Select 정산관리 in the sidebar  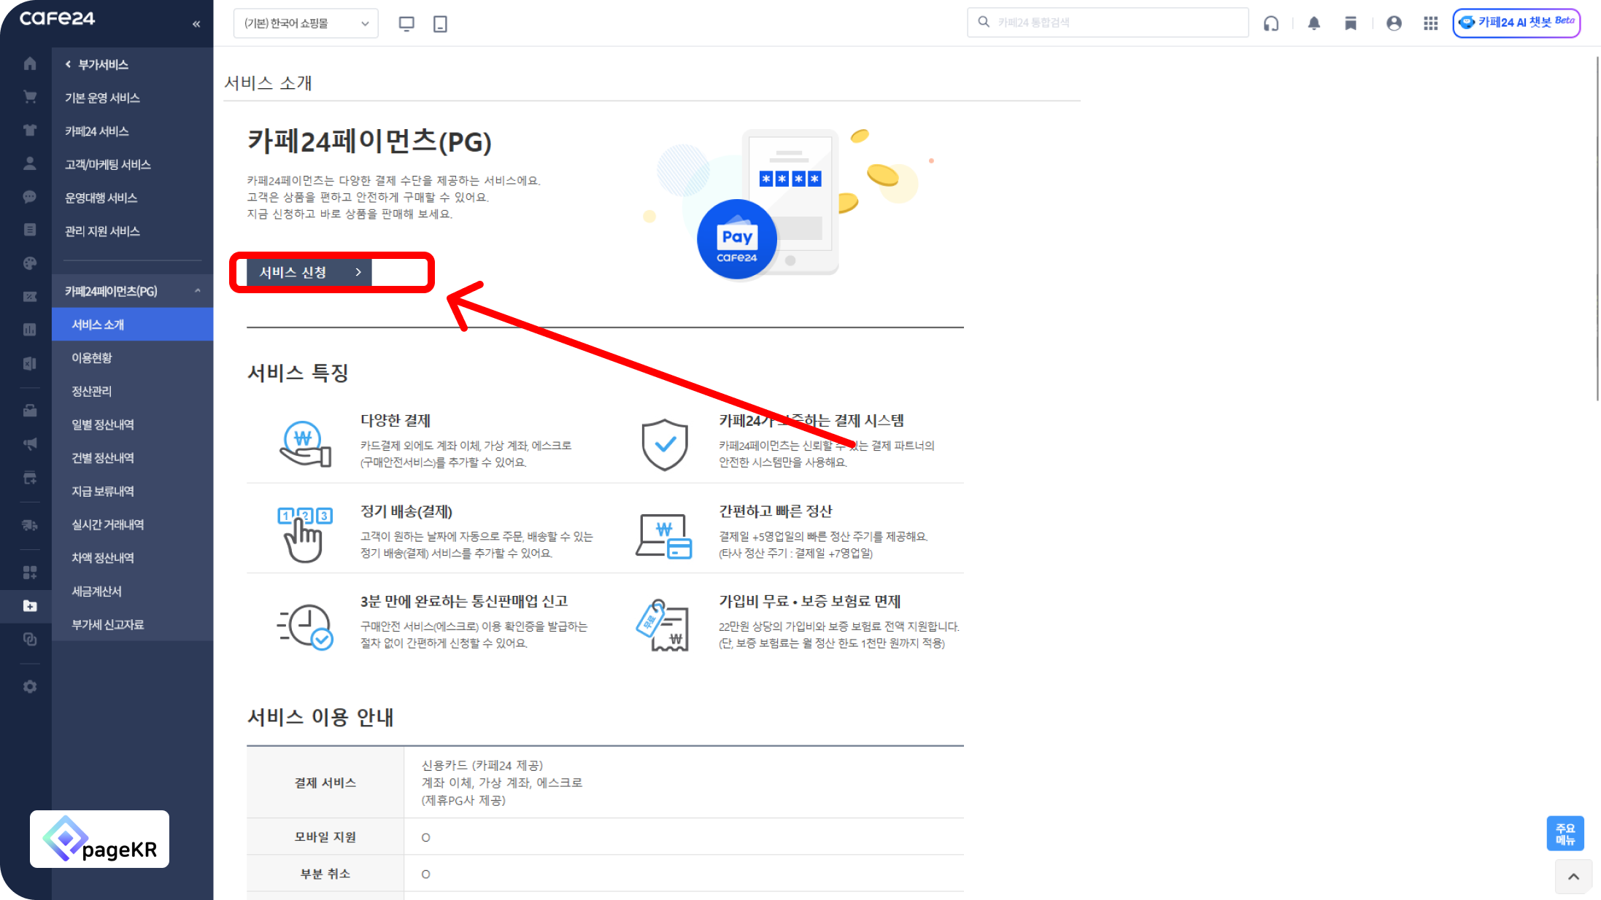coord(92,391)
